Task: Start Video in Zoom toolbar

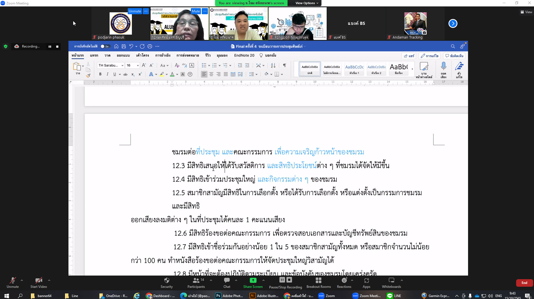Action: pyautogui.click(x=39, y=283)
